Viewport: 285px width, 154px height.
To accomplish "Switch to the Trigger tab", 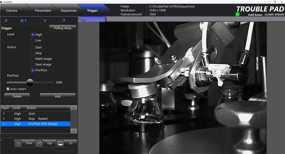I will 92,11.
